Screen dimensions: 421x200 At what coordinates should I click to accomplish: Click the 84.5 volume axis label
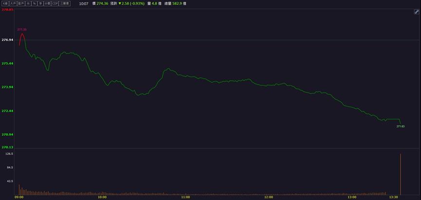(10, 167)
